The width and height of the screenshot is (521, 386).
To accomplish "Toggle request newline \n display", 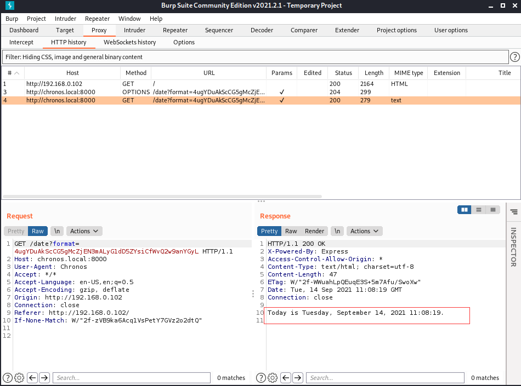I will [57, 231].
